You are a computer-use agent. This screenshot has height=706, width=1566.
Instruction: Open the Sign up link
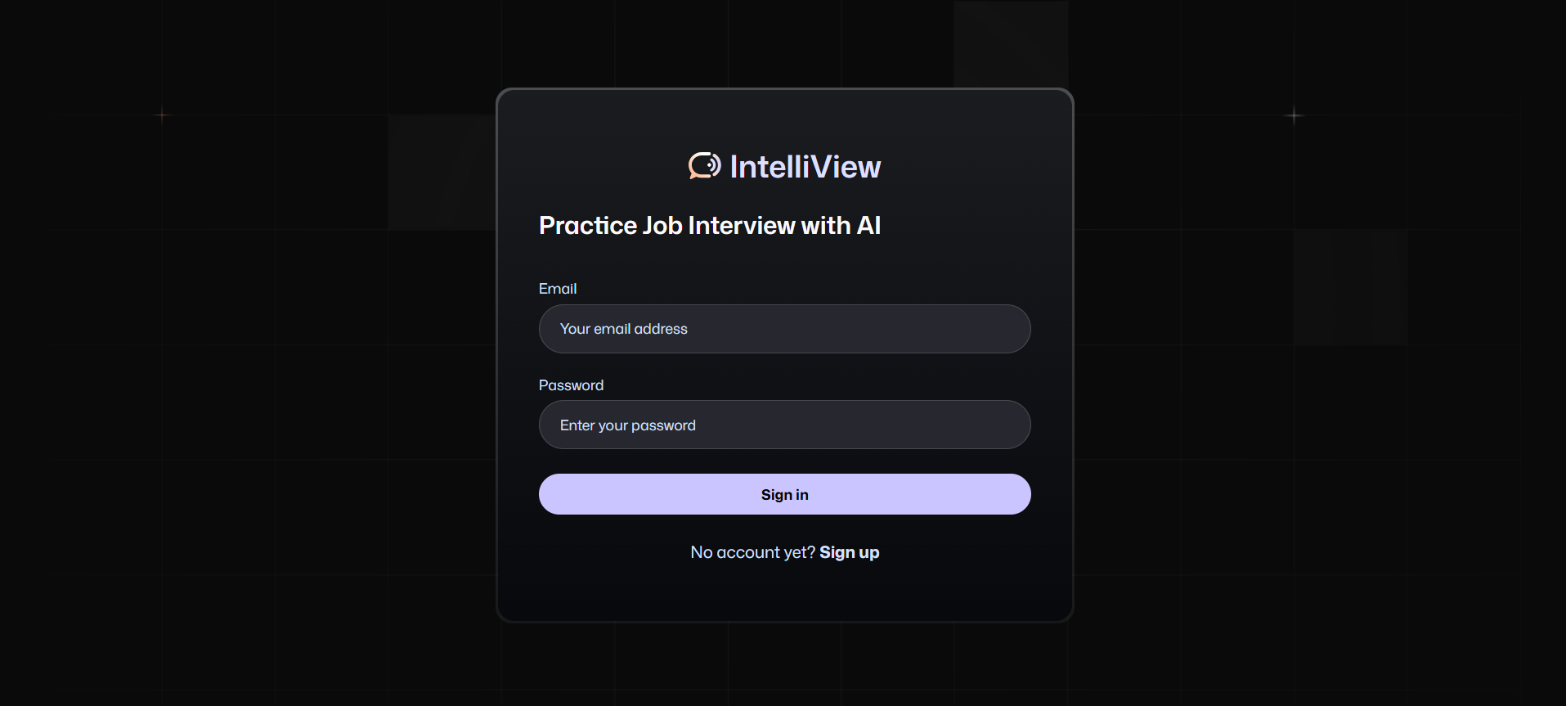coord(849,552)
